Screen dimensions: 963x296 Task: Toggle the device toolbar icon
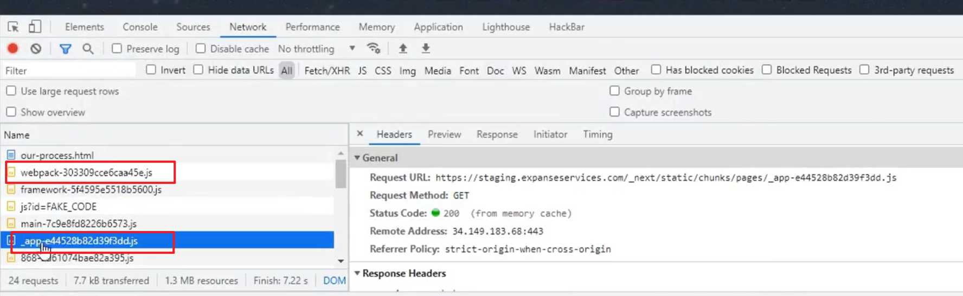point(35,27)
